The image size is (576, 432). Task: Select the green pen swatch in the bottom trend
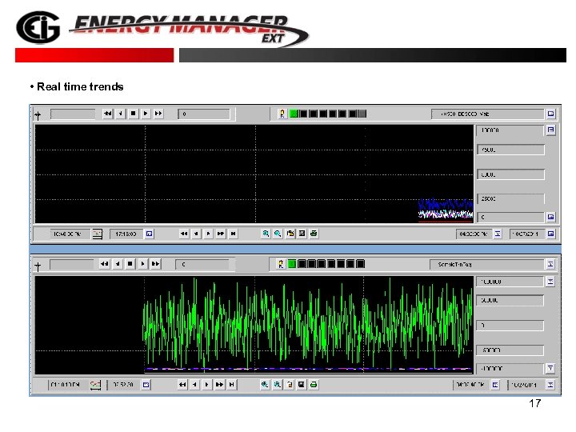[x=292, y=264]
